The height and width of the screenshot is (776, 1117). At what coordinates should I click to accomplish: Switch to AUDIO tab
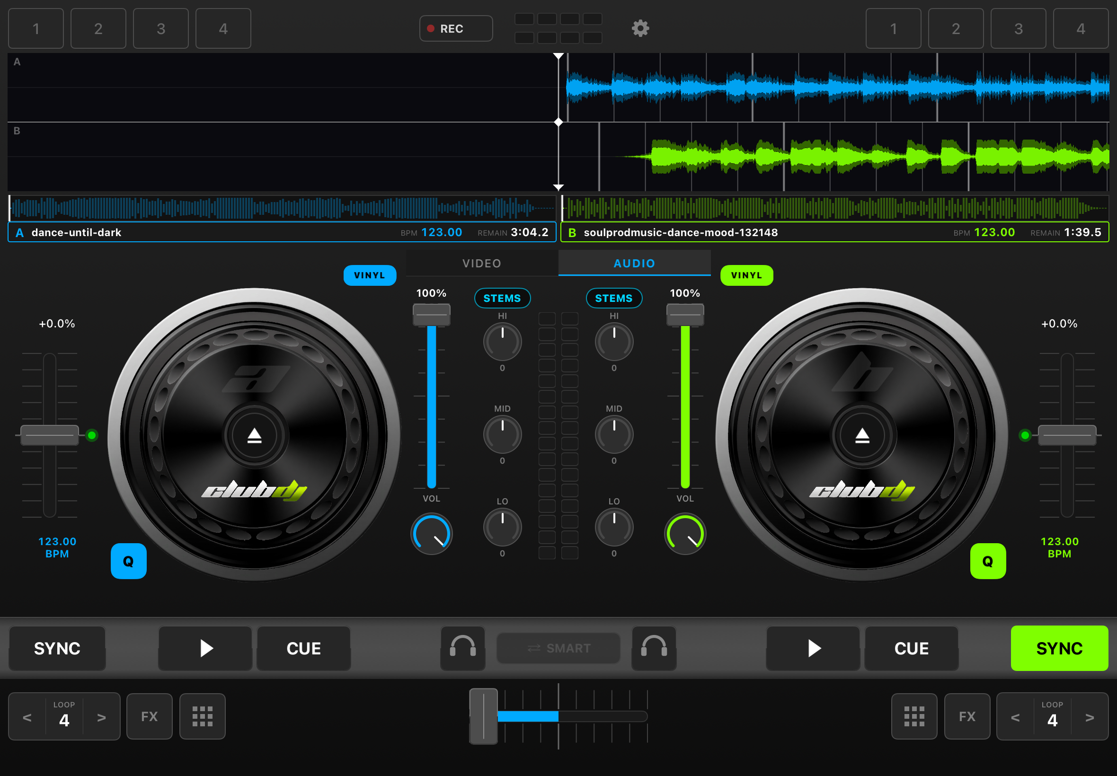pyautogui.click(x=634, y=263)
